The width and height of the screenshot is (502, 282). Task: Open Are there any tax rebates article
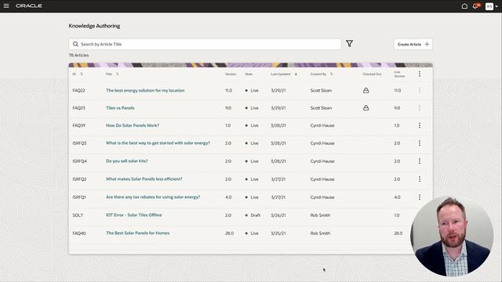153,197
